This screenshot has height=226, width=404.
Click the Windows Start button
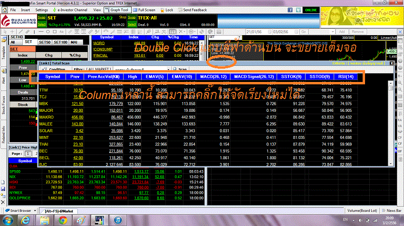point(8,220)
